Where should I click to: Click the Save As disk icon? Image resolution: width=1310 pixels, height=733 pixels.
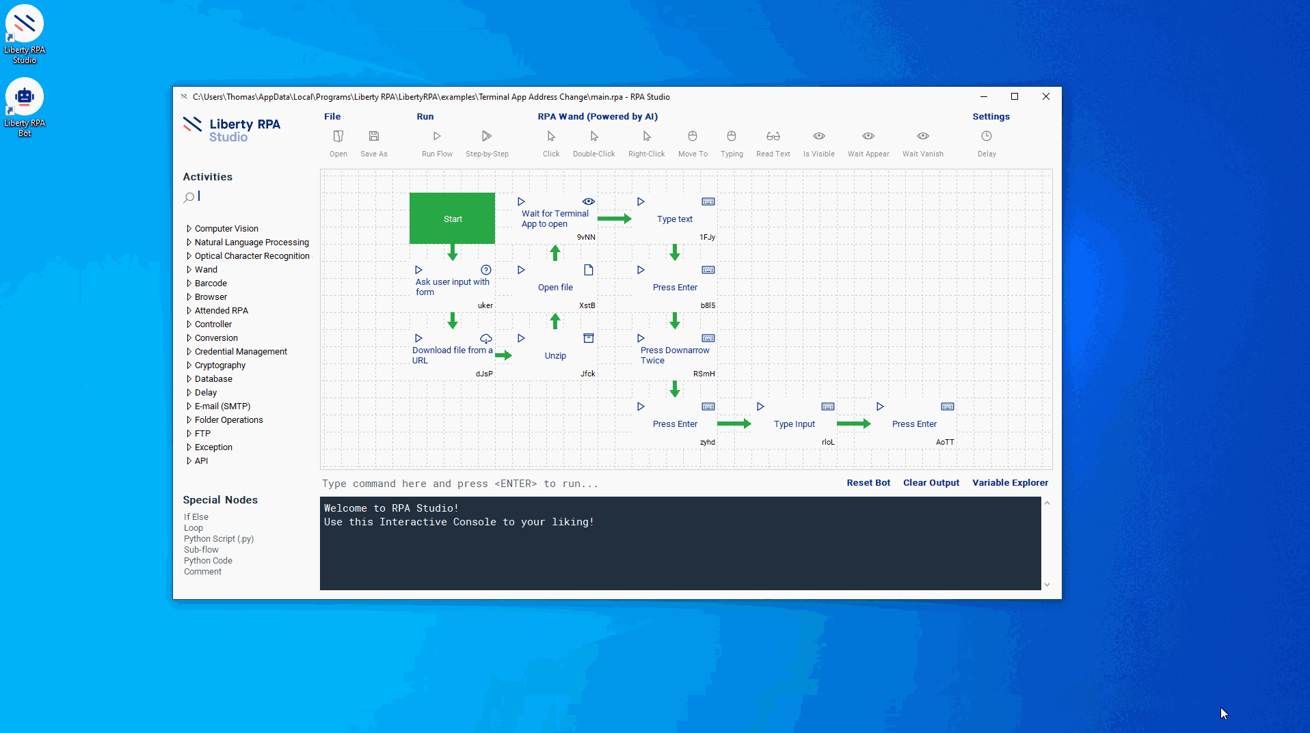pyautogui.click(x=373, y=137)
